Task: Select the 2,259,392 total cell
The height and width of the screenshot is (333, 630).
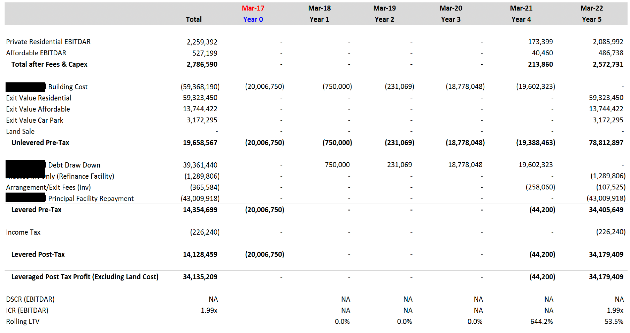Action: point(202,42)
